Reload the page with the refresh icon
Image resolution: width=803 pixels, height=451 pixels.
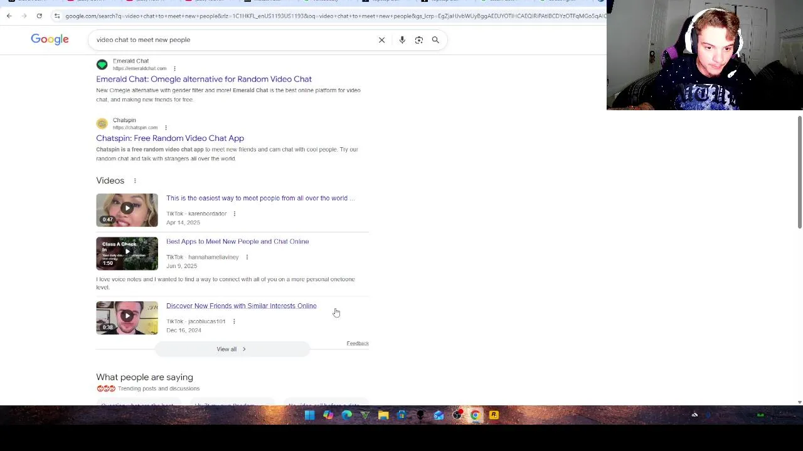pyautogui.click(x=39, y=16)
